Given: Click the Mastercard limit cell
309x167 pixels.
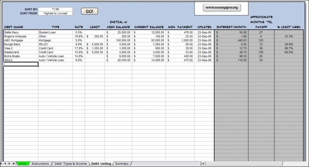Looking at the screenshot, I should pyautogui.click(x=95, y=52).
